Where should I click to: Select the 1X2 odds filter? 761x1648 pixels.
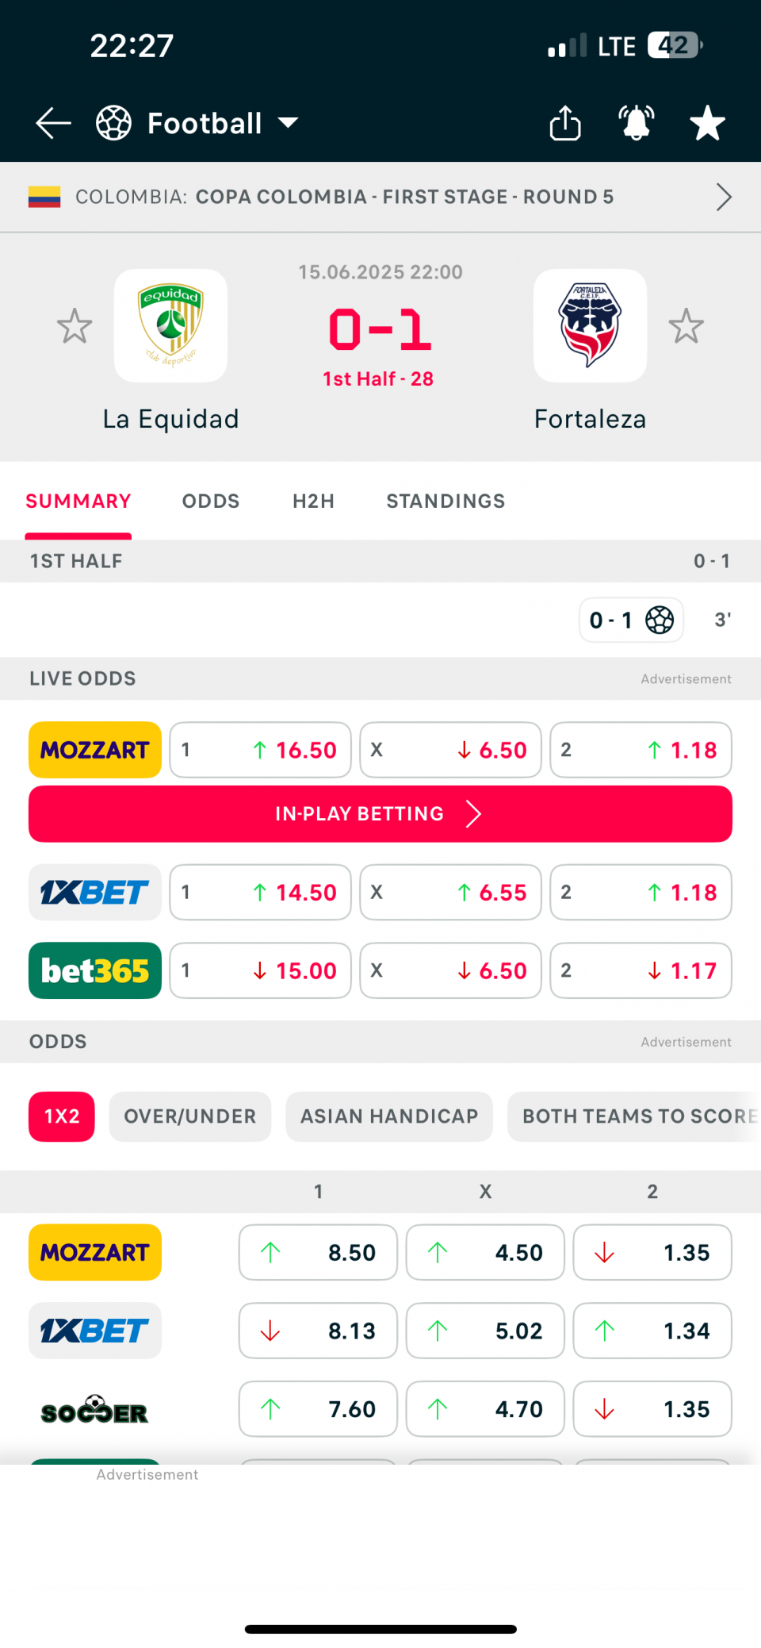tap(62, 1116)
